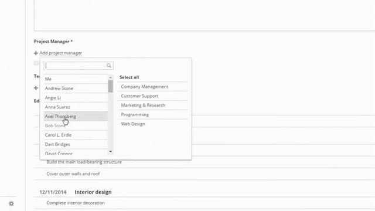Screen dimensions: 375x211
Task: Toggle the checkbox below Add project manager
Action: click(x=36, y=63)
